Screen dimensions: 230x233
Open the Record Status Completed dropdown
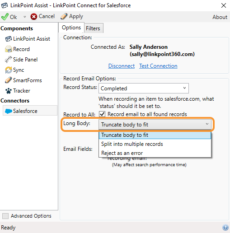pos(144,89)
